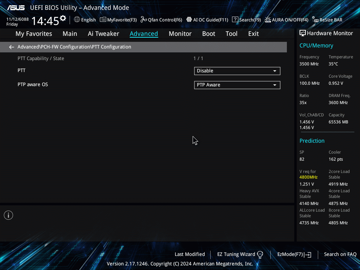Toggle AURA ON/OFF(F4) lighting
Viewport: 360px width, 270px height.
287,20
